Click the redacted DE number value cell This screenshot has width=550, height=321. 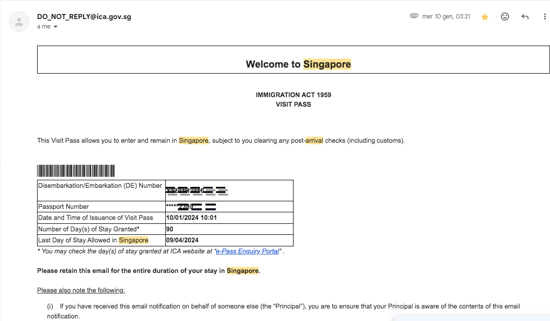229,190
